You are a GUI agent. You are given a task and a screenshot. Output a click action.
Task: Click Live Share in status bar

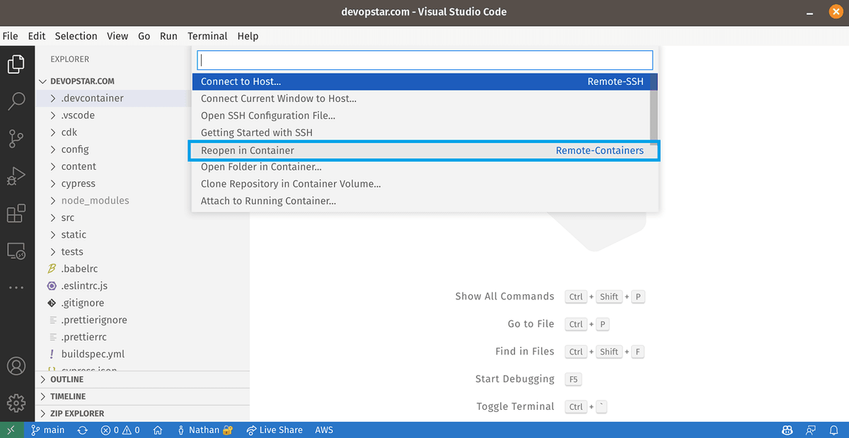click(275, 430)
